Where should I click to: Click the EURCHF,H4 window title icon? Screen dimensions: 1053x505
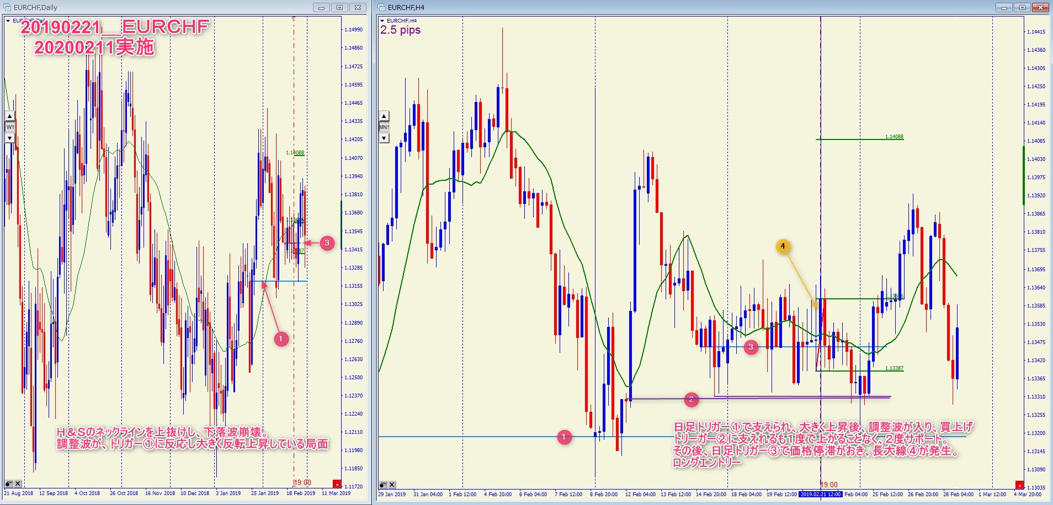tap(381, 7)
